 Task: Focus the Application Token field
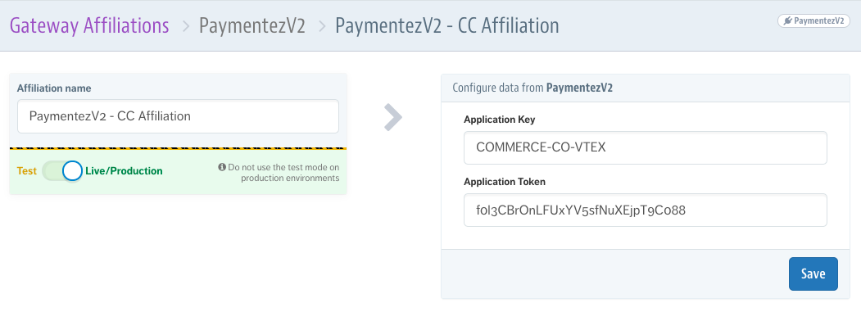click(x=646, y=210)
